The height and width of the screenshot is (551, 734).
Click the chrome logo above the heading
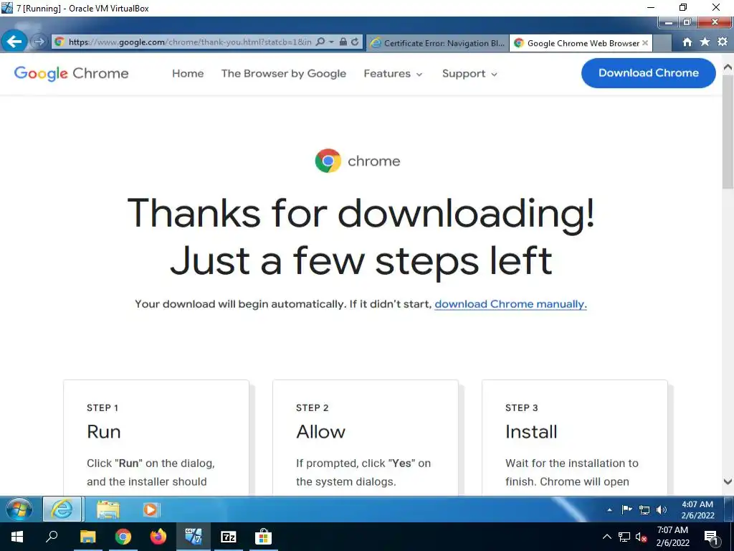[358, 161]
